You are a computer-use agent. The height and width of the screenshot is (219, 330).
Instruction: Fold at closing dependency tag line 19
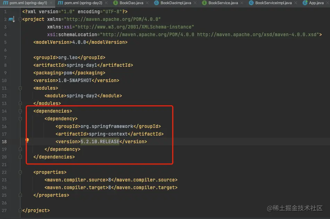20,149
